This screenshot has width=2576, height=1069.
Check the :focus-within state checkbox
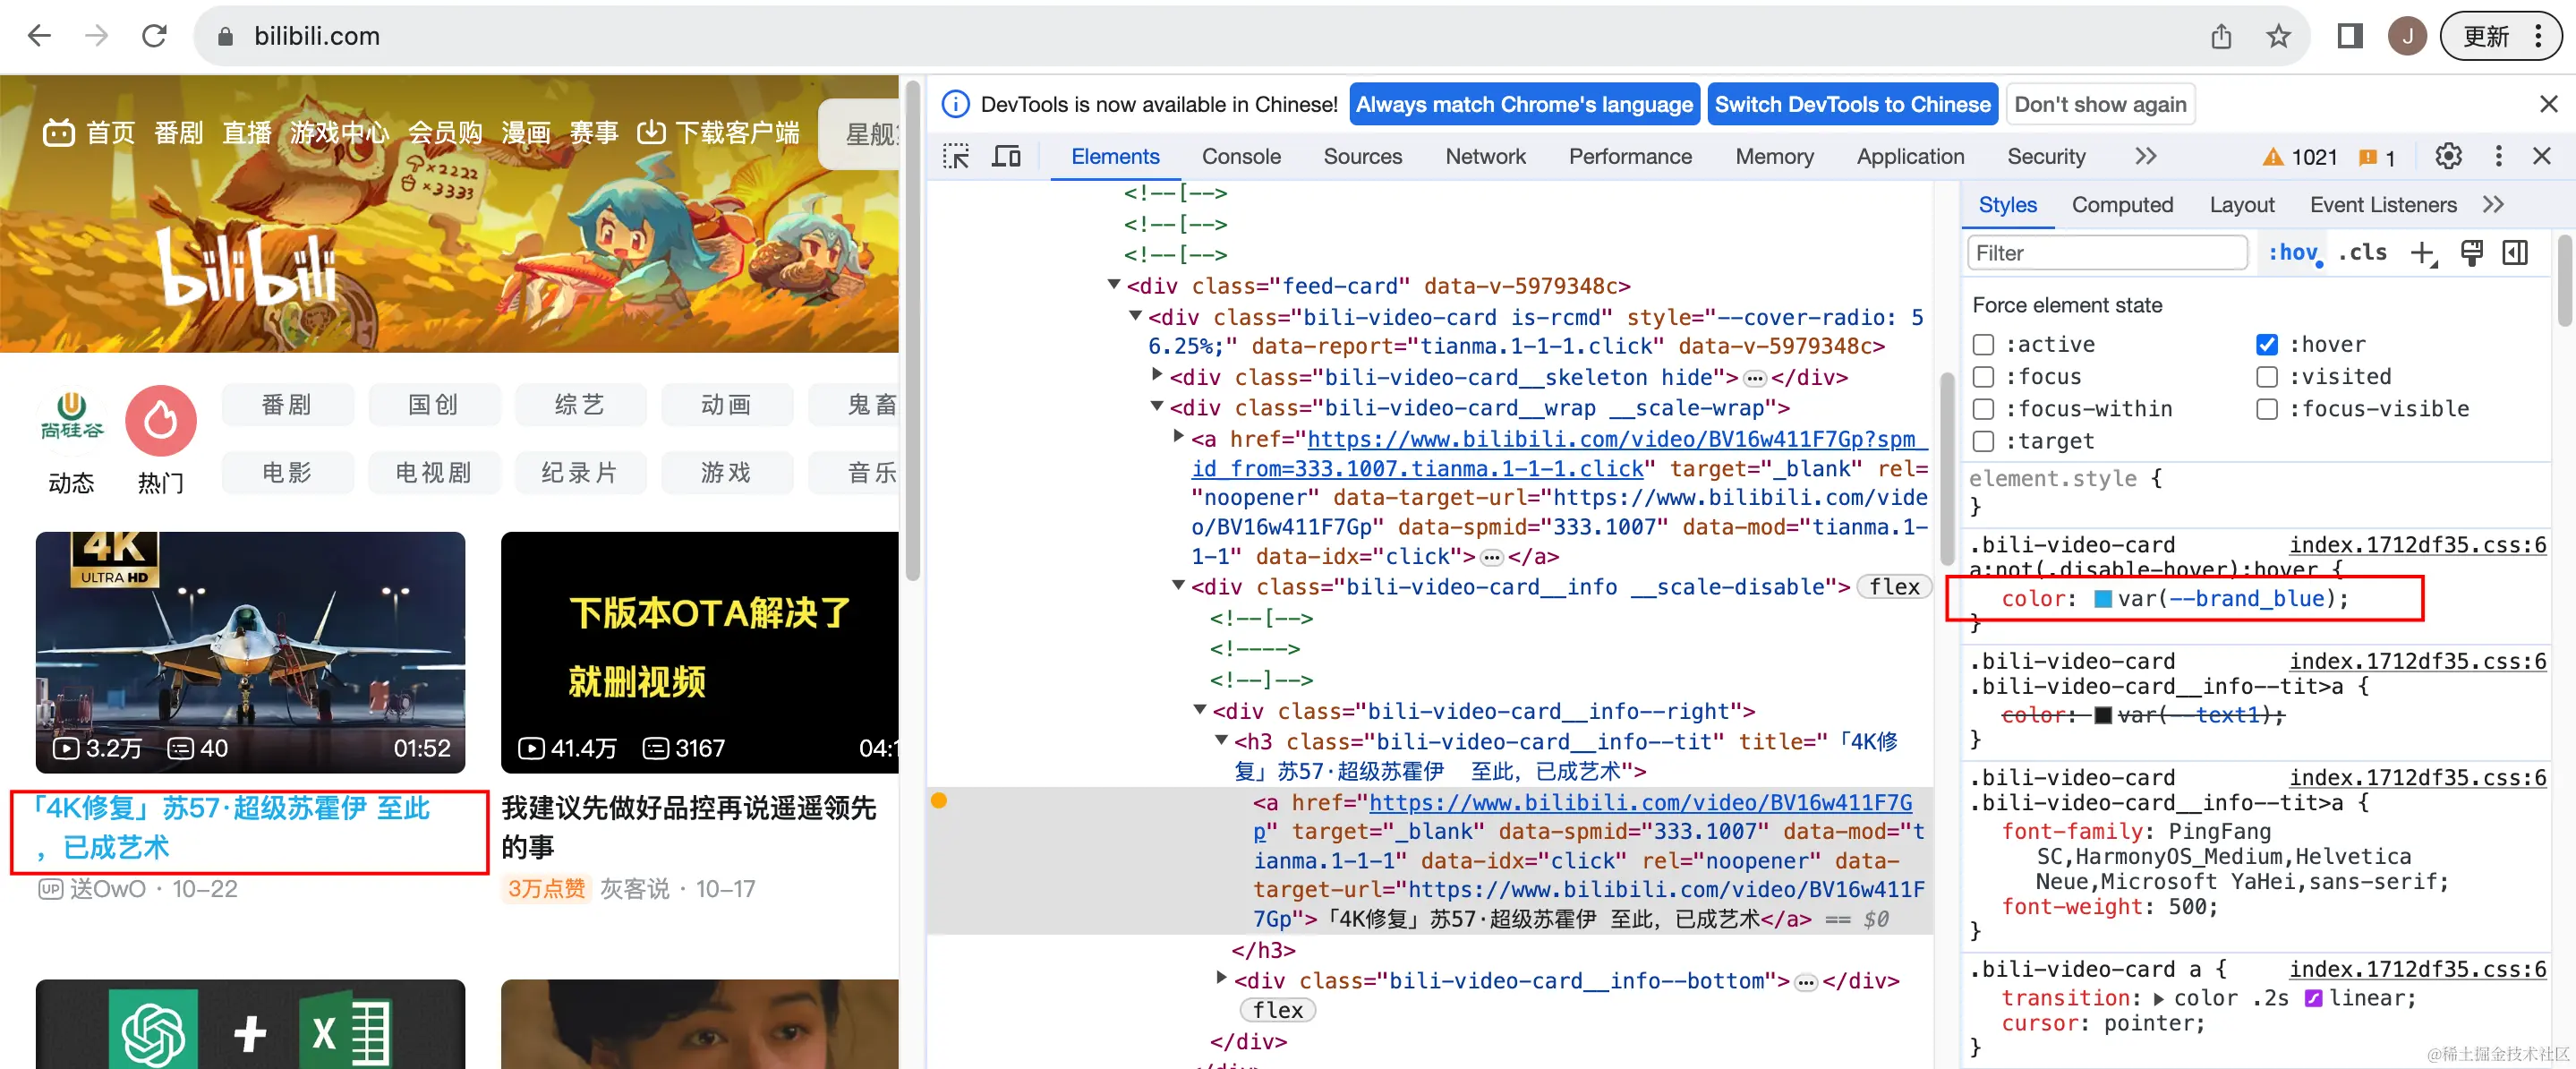point(1984,409)
